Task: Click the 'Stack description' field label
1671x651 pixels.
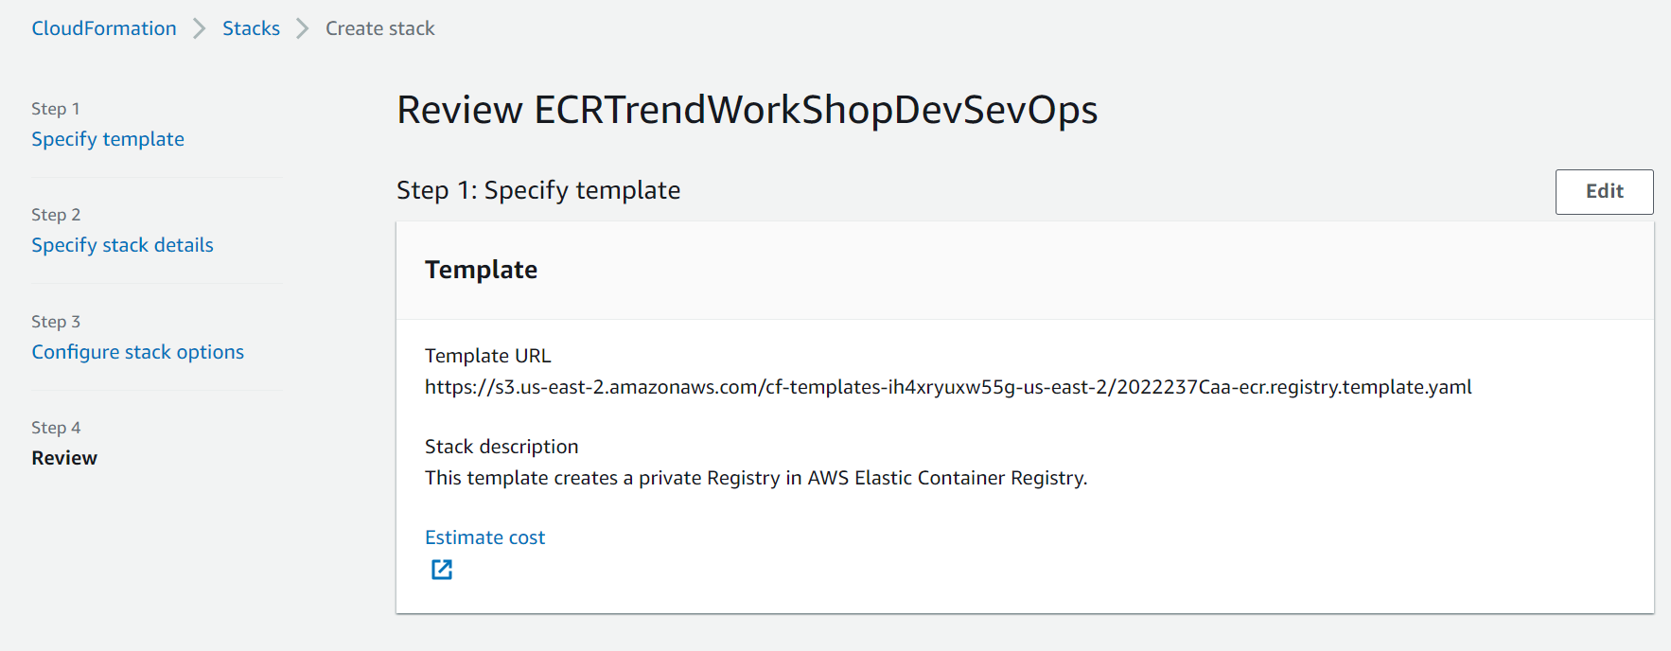Action: [501, 447]
